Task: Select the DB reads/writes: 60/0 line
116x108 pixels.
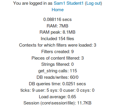Action: coord(58,77)
